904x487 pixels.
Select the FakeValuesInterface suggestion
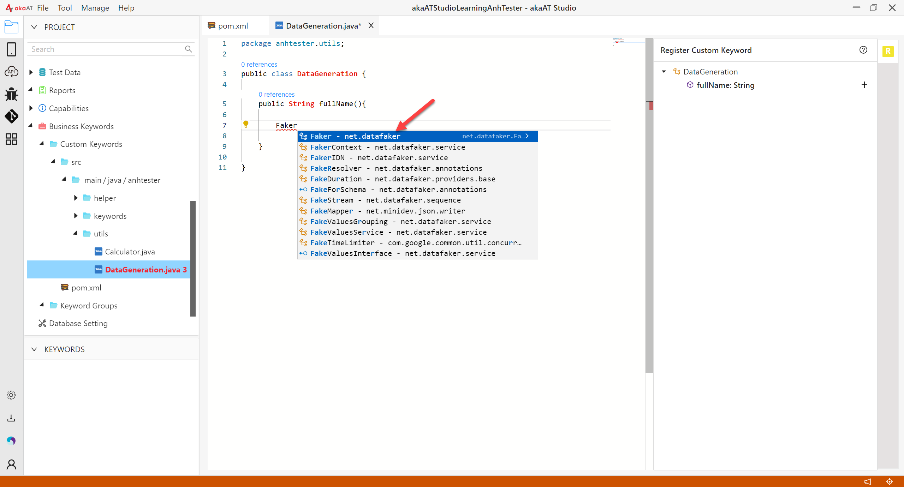coord(417,253)
